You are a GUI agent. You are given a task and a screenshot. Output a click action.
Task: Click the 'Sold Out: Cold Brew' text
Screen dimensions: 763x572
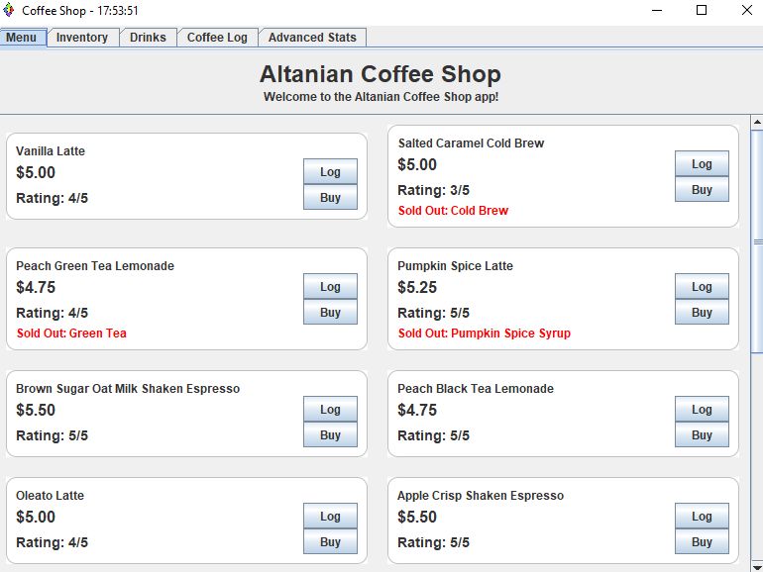(x=453, y=211)
